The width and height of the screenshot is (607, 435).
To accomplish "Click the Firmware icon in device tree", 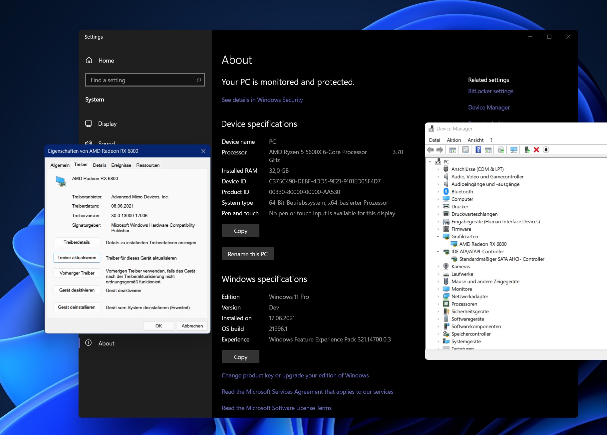I will tap(446, 229).
